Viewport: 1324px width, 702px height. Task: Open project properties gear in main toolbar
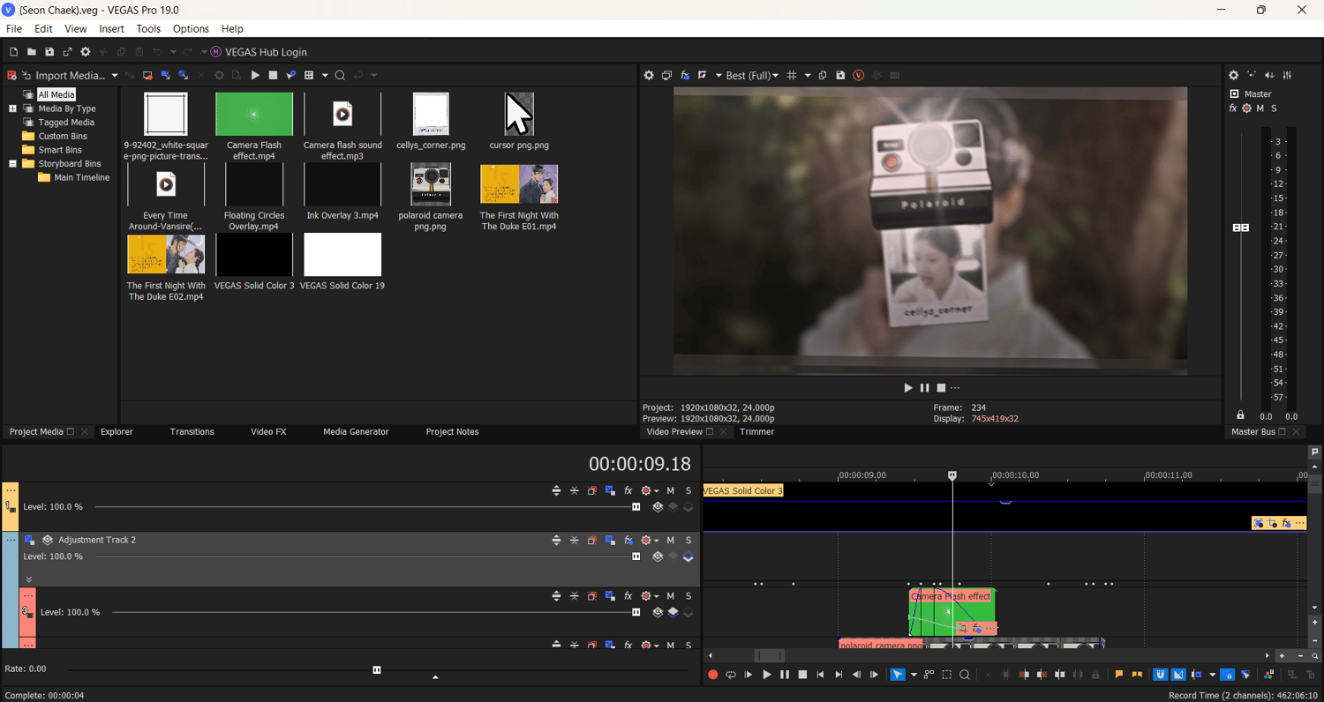click(x=86, y=52)
